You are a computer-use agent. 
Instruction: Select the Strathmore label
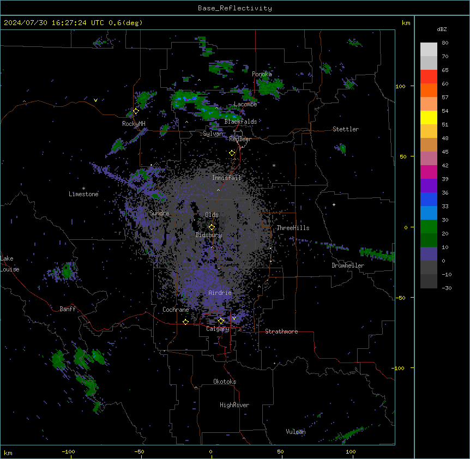coord(281,331)
